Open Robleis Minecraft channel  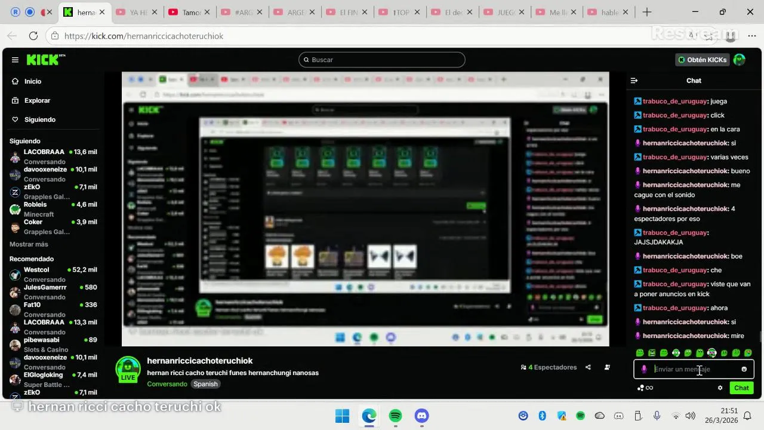click(x=53, y=209)
